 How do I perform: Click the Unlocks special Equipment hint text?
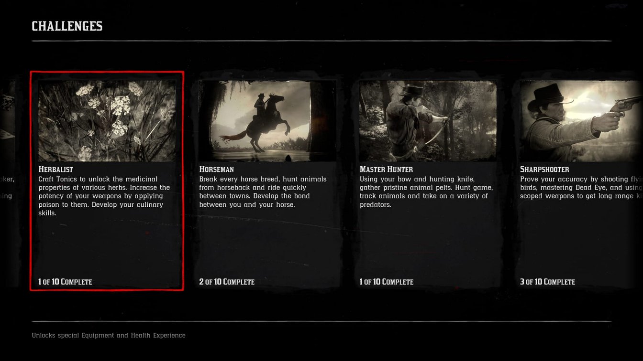pyautogui.click(x=109, y=335)
